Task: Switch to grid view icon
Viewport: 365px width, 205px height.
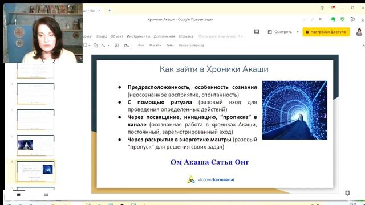Action: coord(46,195)
